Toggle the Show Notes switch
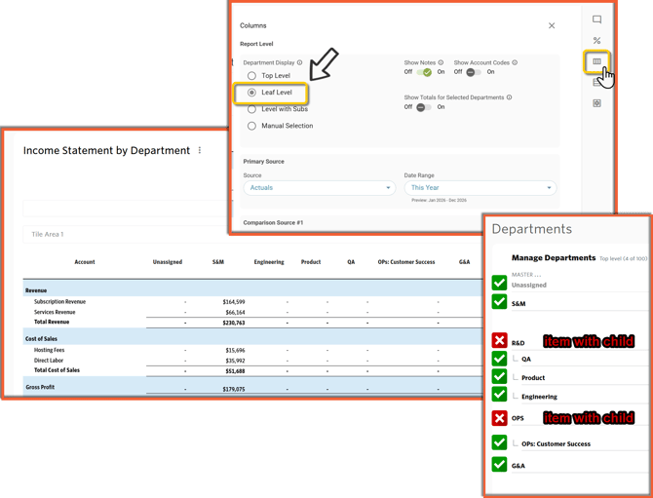The width and height of the screenshot is (653, 498). [x=424, y=72]
